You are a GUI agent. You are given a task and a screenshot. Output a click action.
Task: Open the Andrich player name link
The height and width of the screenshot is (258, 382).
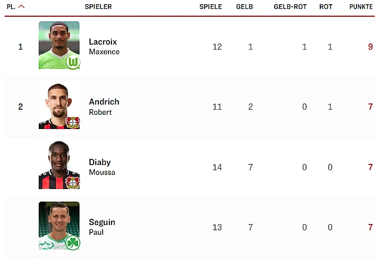tap(104, 102)
